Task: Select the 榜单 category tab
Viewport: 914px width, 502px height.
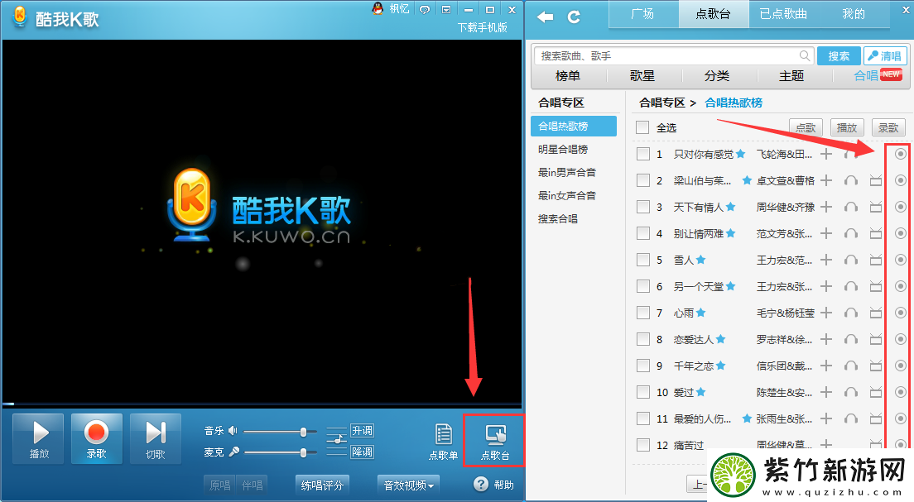Action: coord(568,76)
